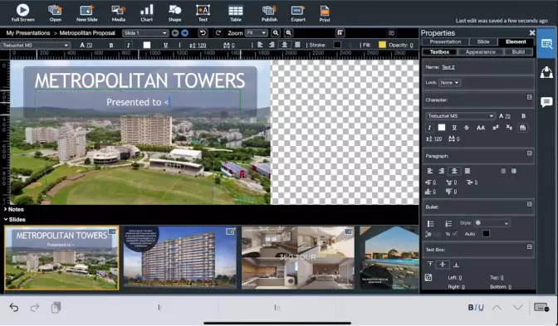Image resolution: width=558 pixels, height=326 pixels.
Task: Add a New Slide
Action: point(87,12)
